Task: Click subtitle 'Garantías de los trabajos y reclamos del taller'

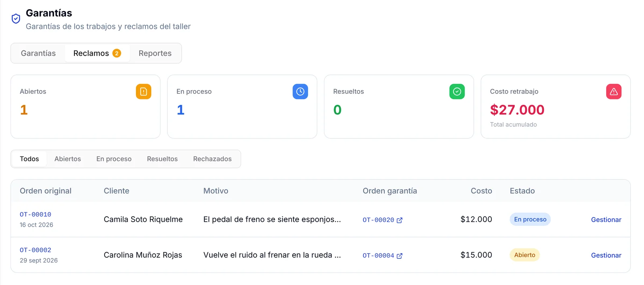Action: click(108, 27)
